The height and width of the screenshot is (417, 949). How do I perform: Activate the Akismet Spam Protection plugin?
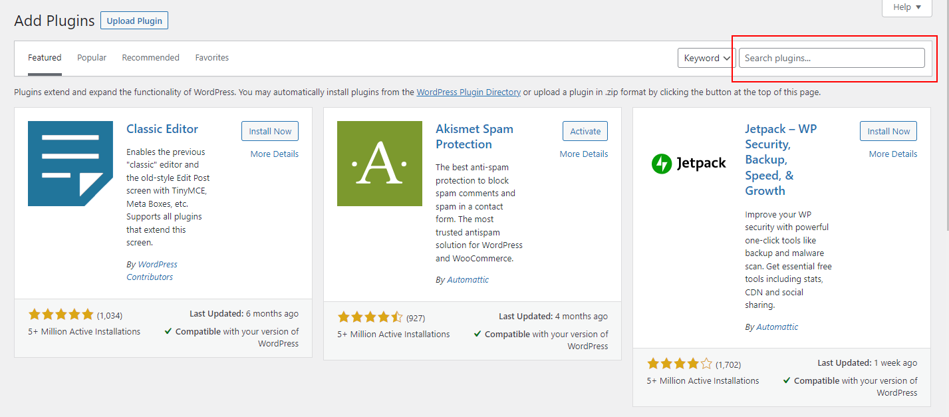click(585, 131)
